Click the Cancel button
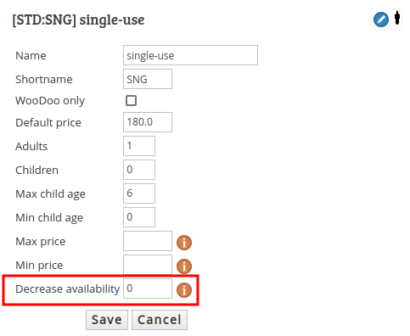The height and width of the screenshot is (336, 410). click(x=160, y=320)
